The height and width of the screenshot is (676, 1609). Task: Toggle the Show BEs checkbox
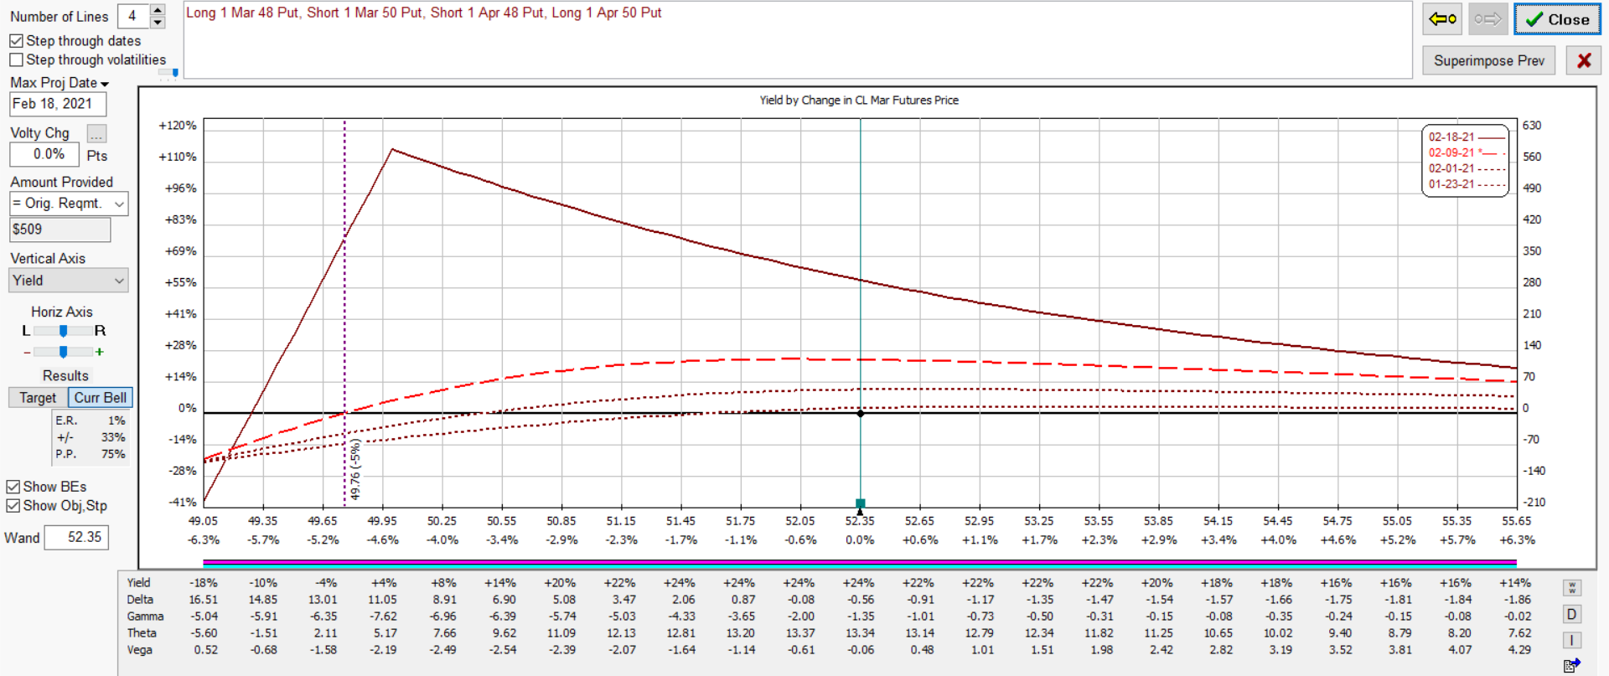13,487
